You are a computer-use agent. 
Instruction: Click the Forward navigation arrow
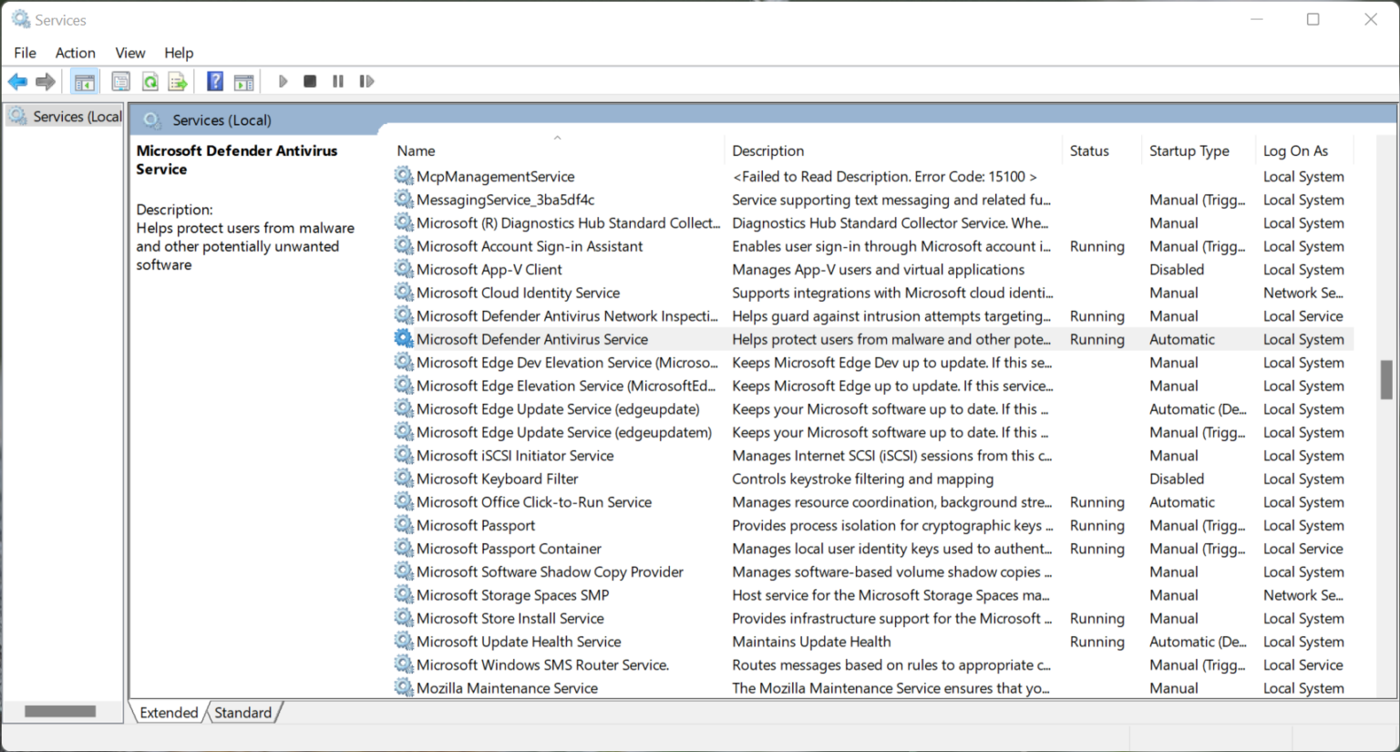click(45, 81)
